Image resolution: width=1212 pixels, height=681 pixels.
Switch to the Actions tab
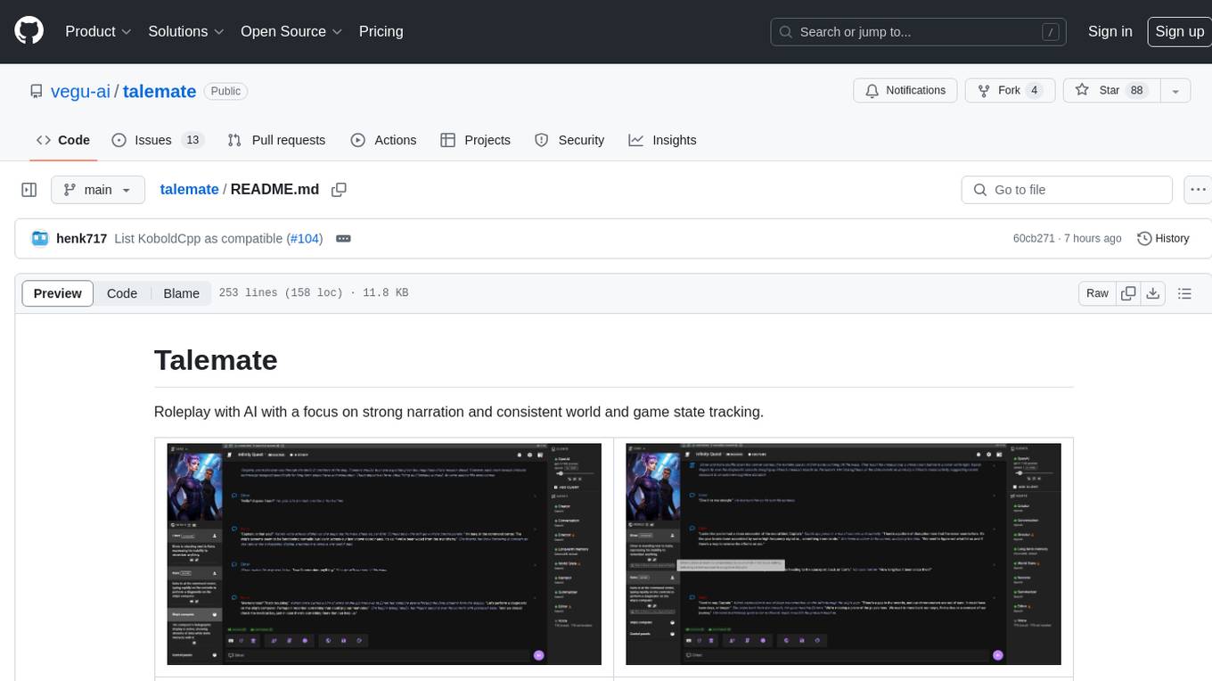coord(384,140)
